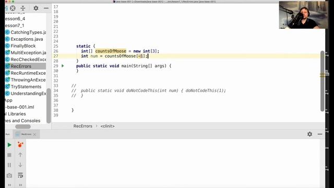Open project panel settings gear
The image size is (334, 188).
pos(36,8)
